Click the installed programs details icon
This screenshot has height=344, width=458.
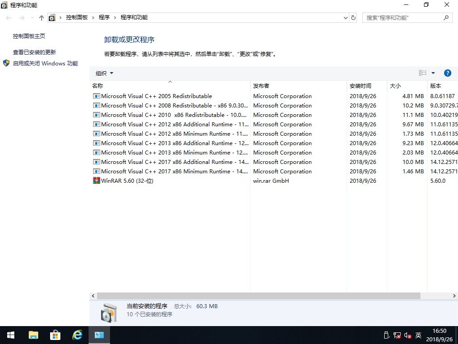[109, 313]
